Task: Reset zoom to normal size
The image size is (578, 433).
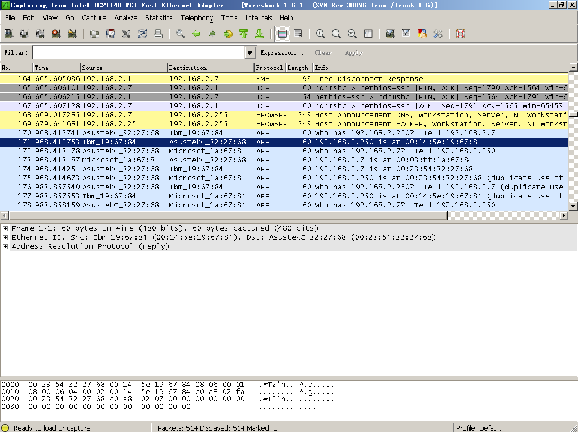Action: (x=352, y=34)
